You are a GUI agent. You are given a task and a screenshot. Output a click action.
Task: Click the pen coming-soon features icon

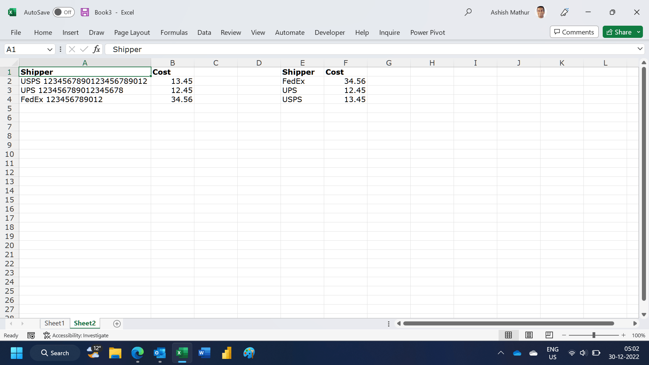[x=564, y=12]
